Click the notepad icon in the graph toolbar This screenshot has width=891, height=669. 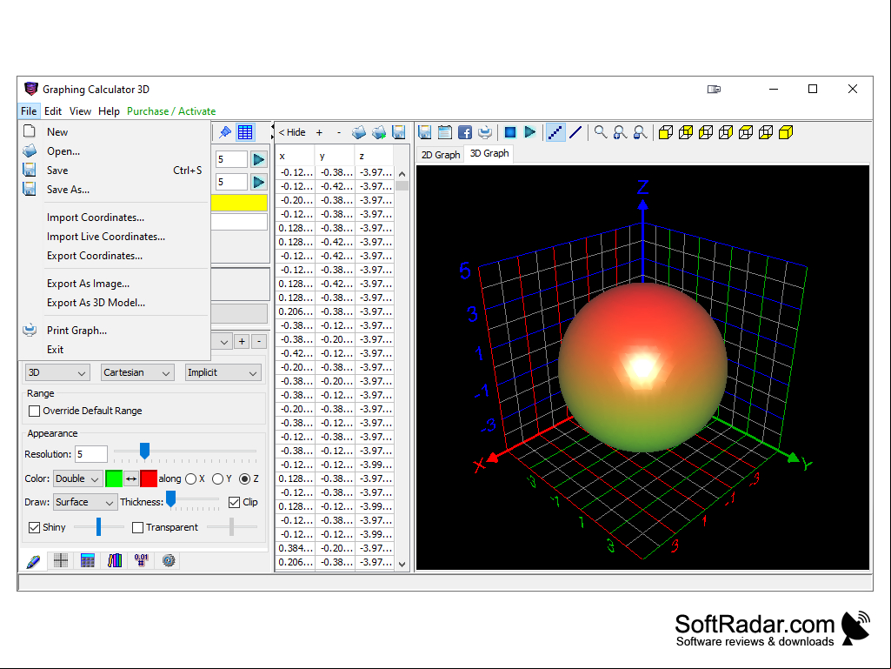[445, 132]
